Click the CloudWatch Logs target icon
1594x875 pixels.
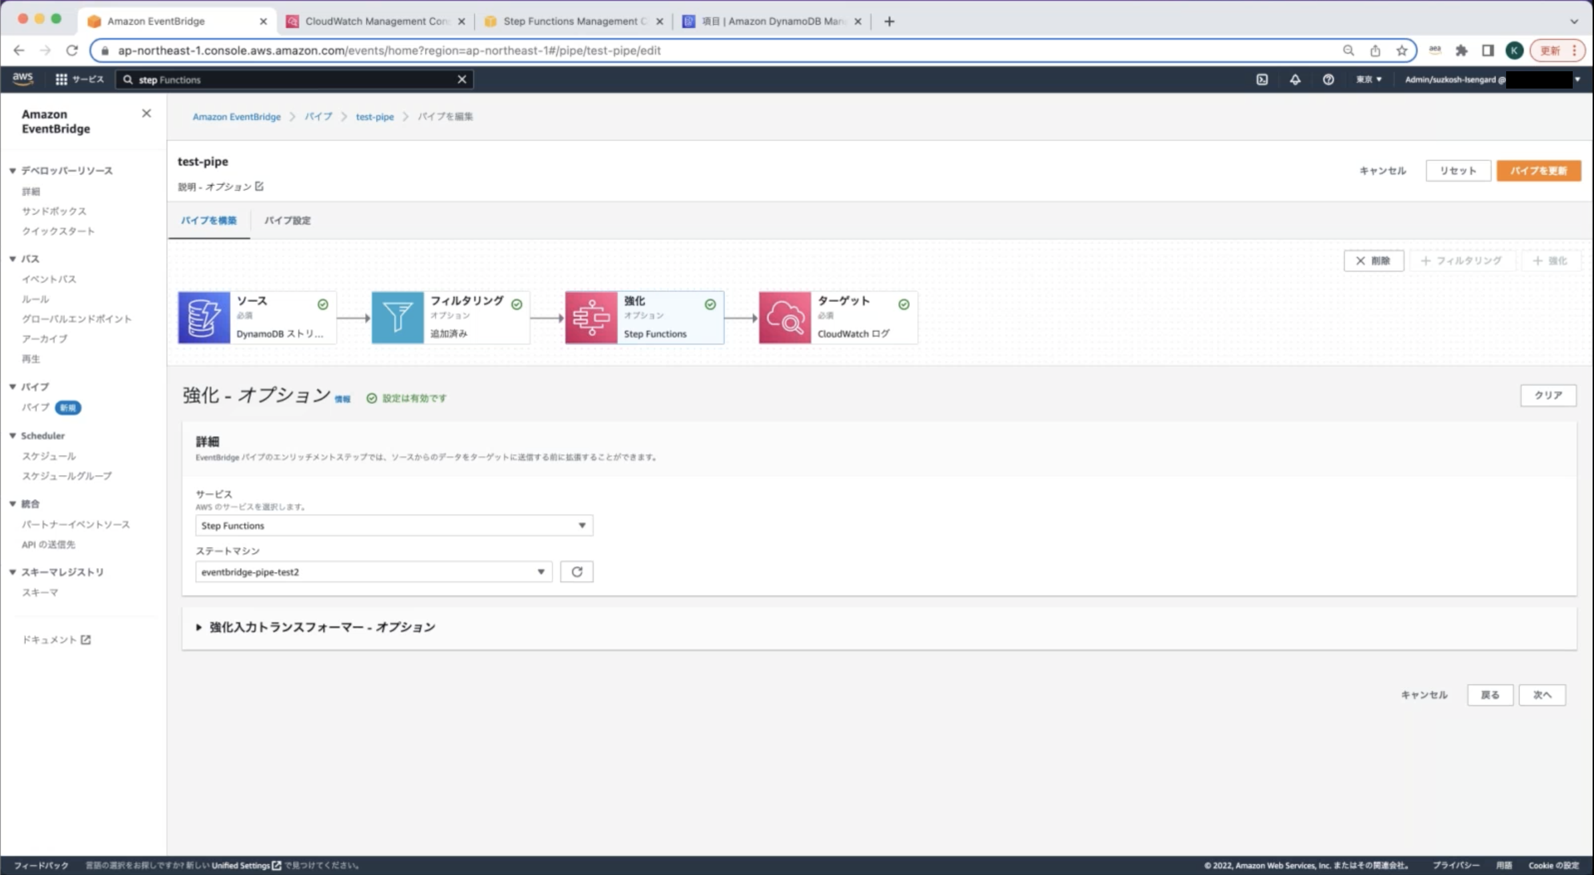[x=784, y=318]
